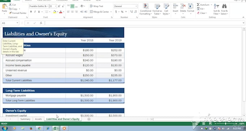Viewport: 246px width, 131px height.
Task: Select the Total Current Liabilities $1,040.00 cell
Action: point(81,80)
